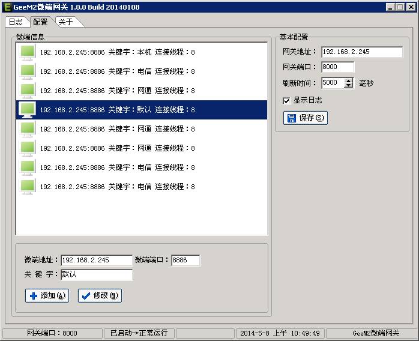The height and width of the screenshot is (341, 419).
Task: Select the row with keyword 本机
Action: (x=142, y=52)
